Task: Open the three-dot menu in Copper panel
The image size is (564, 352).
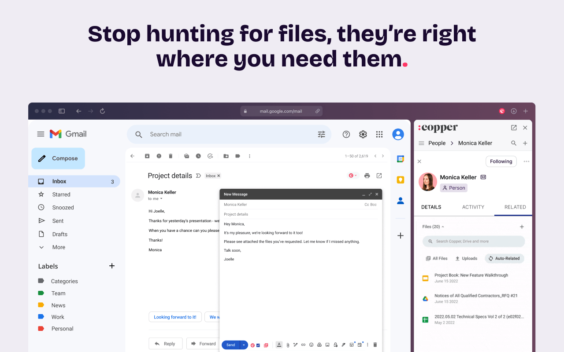Action: click(526, 161)
